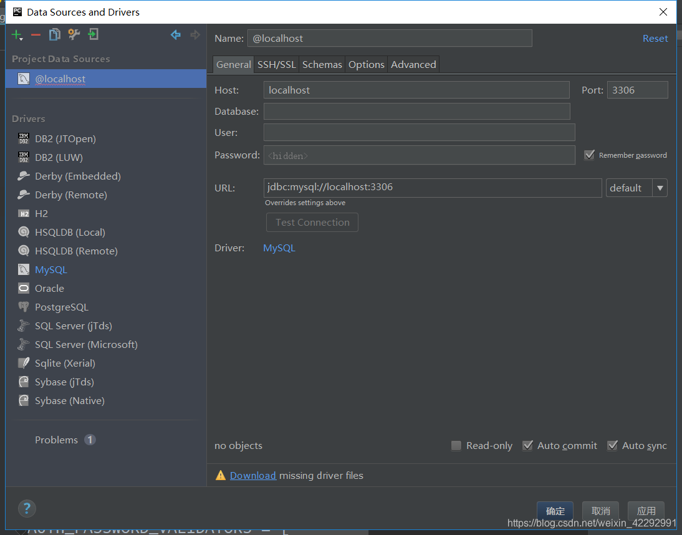The width and height of the screenshot is (682, 535).
Task: Click the HSQLDB (Local) driver icon
Action: tap(24, 232)
